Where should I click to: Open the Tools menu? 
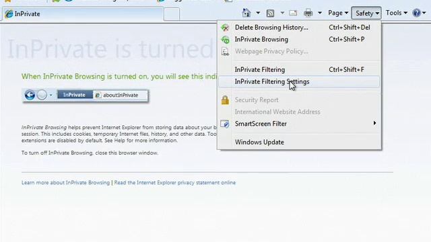click(x=396, y=13)
